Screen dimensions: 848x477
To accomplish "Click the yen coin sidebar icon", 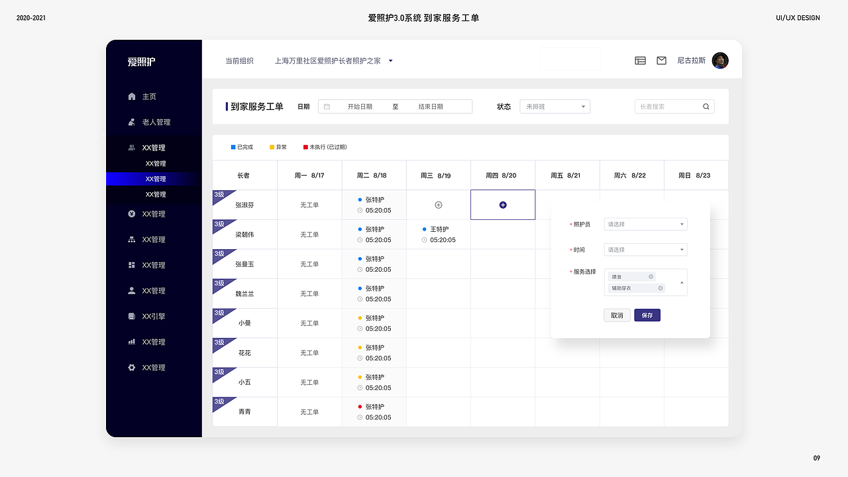I will coord(132,214).
